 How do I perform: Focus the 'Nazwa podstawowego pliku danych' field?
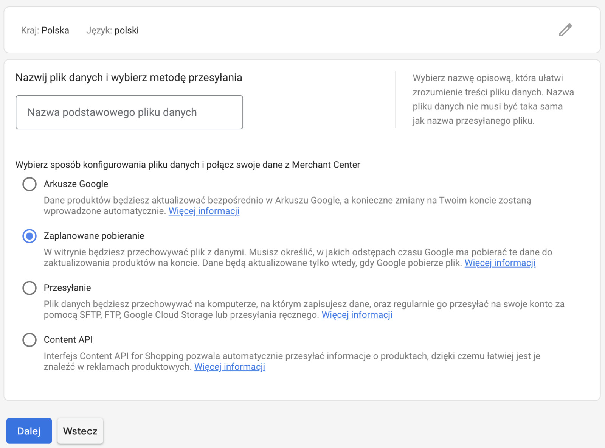129,112
